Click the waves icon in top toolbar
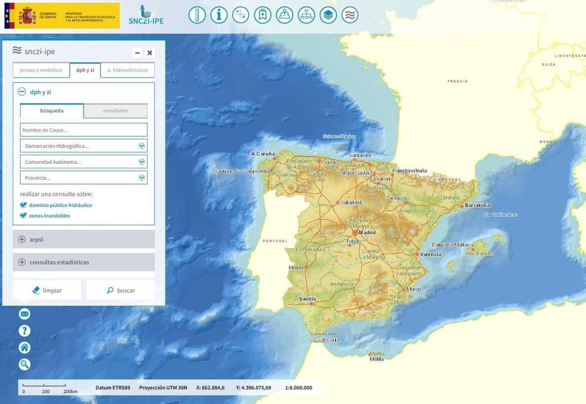 click(350, 15)
